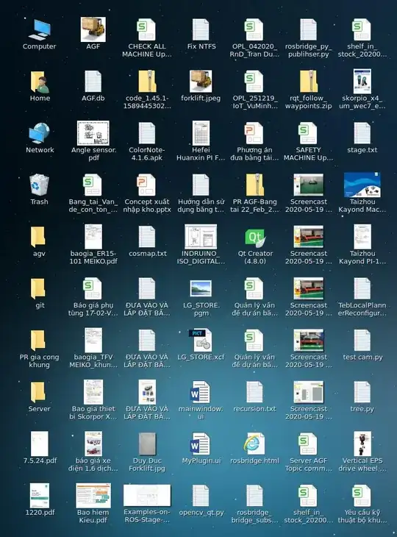The height and width of the screenshot is (537, 397).
Task: Select the Server folder icon
Action: coord(38,392)
